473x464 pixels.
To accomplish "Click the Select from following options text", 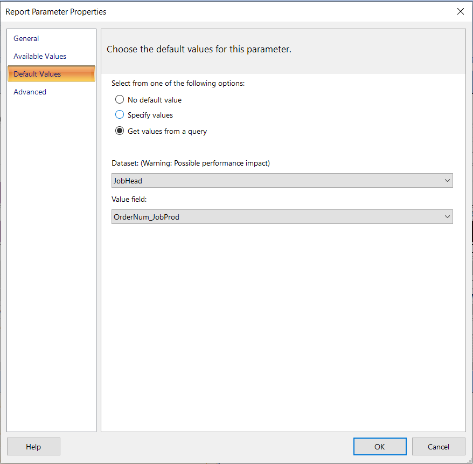I will coord(178,84).
